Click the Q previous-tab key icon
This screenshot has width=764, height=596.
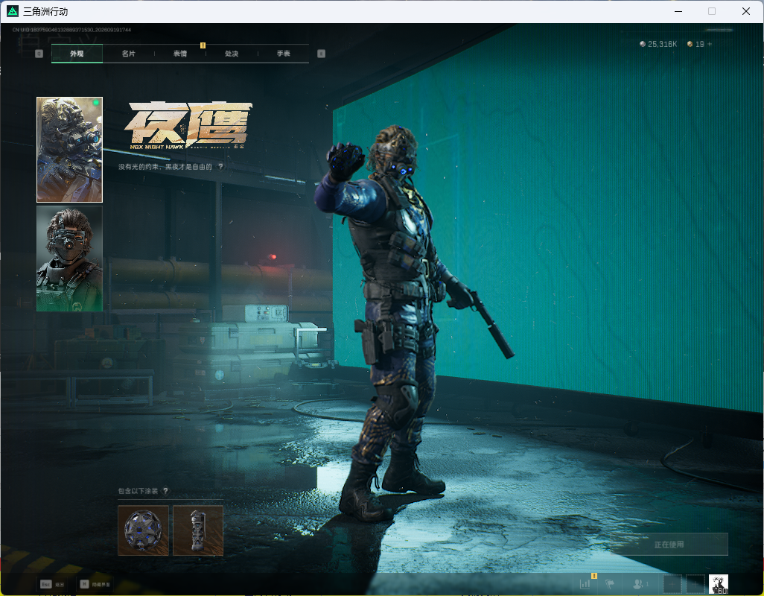[x=39, y=54]
